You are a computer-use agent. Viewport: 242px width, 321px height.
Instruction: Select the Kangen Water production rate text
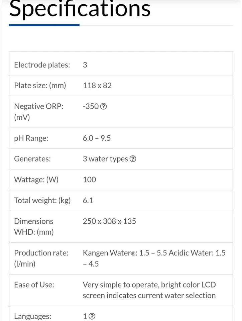click(154, 258)
